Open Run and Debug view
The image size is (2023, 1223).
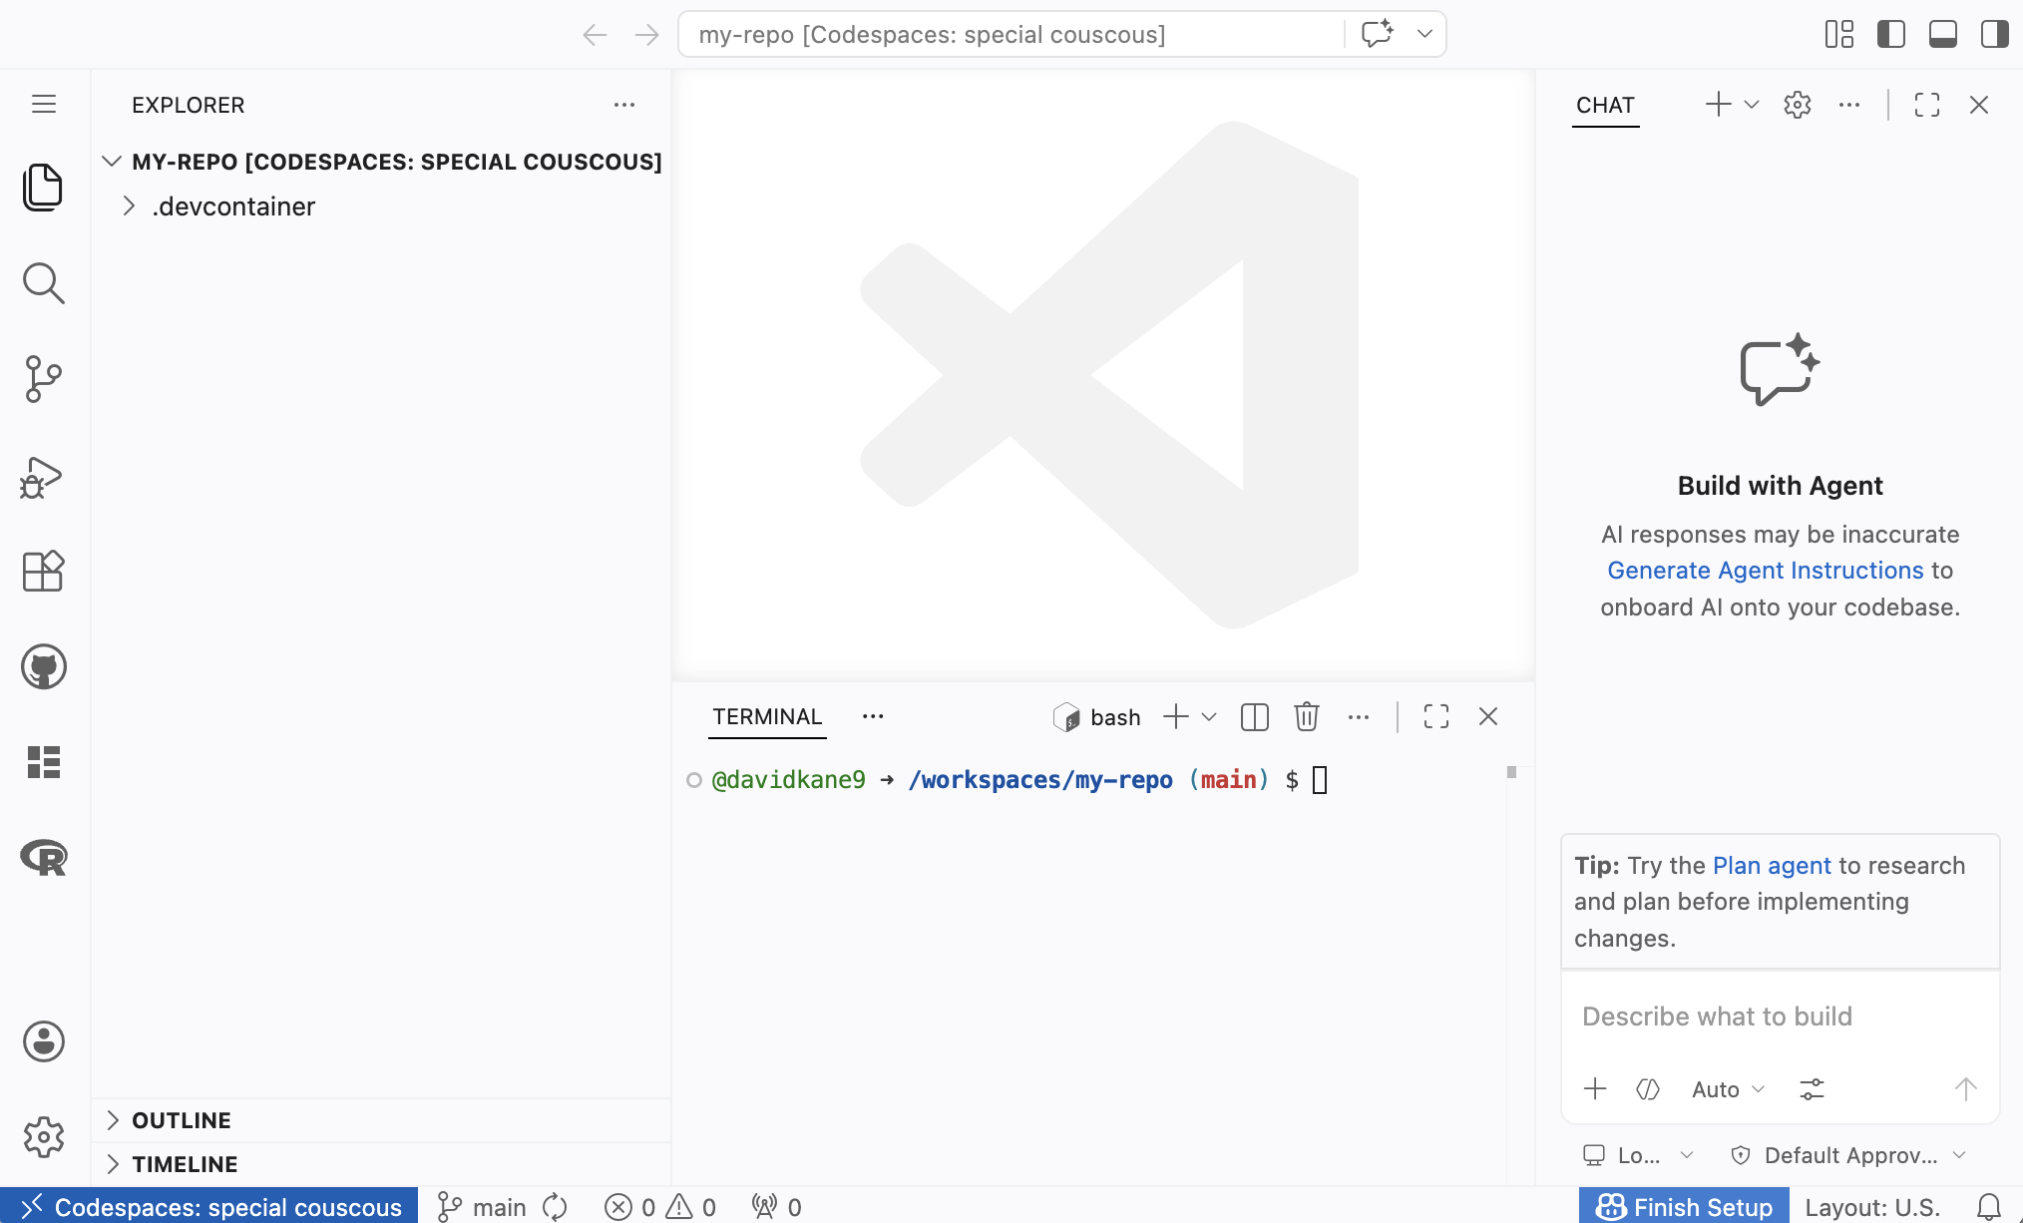(43, 477)
